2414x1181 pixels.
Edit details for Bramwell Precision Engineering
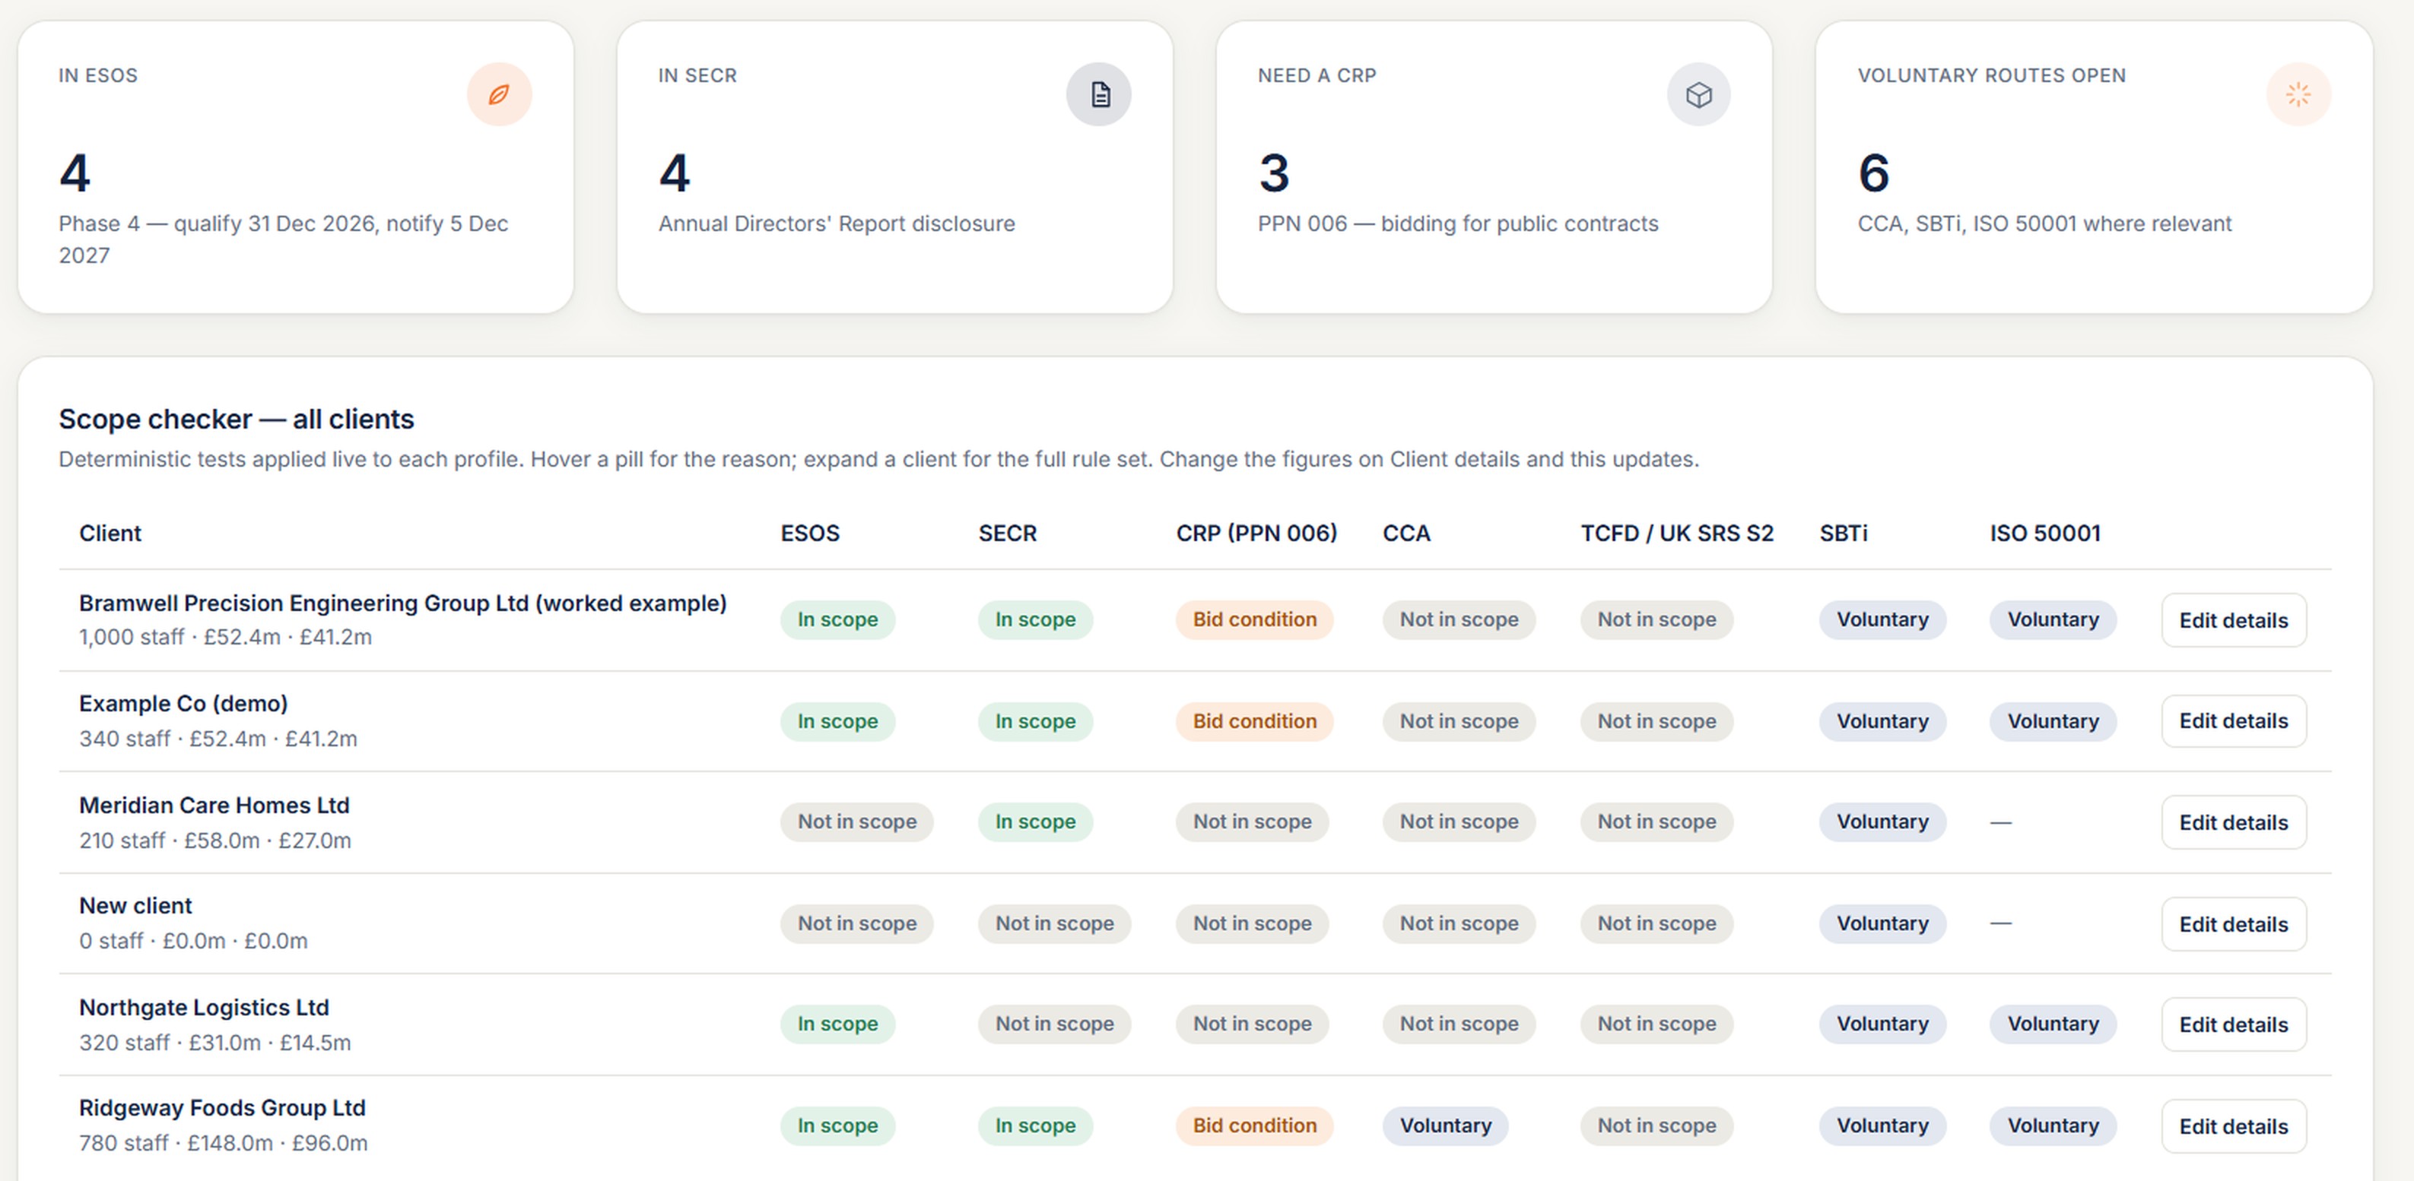click(x=2234, y=620)
